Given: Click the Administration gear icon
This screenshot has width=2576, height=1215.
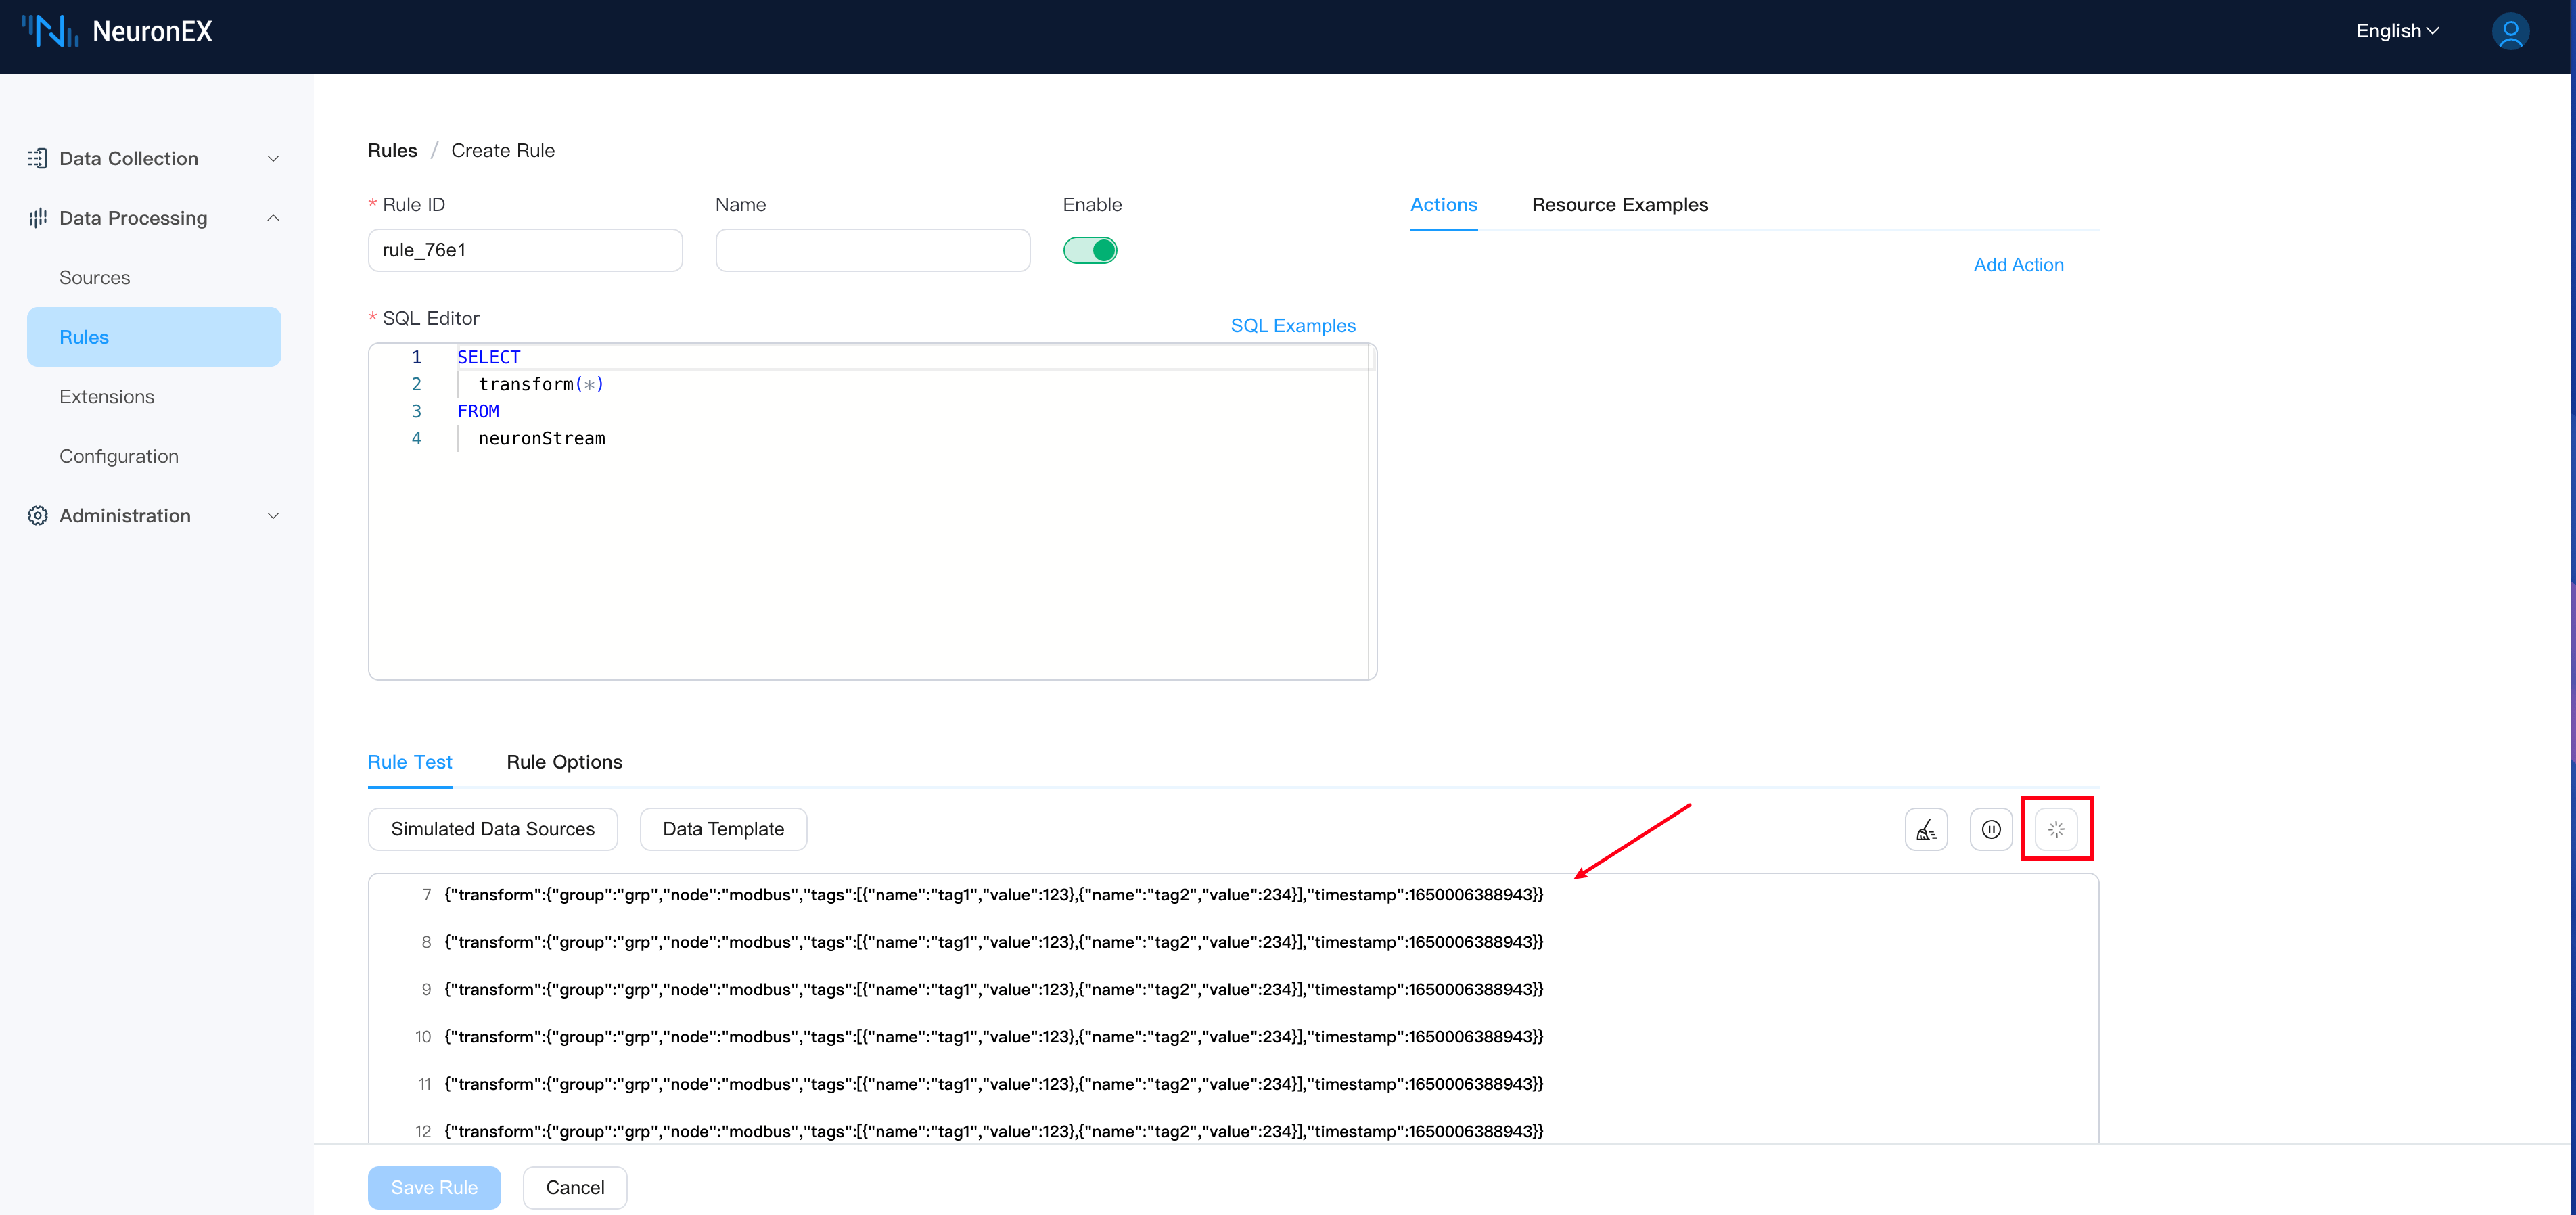Looking at the screenshot, I should click(x=38, y=516).
